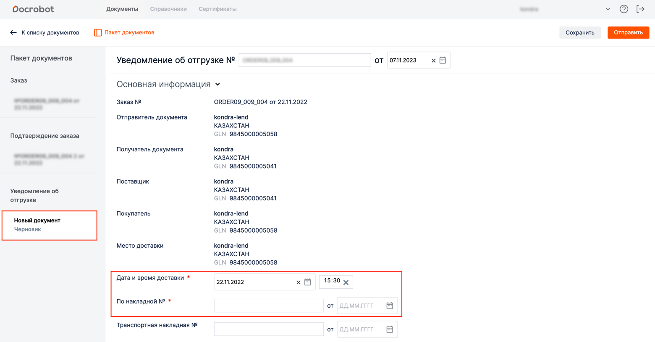
Task: Open calendar for transport waybill date
Action: click(390, 329)
